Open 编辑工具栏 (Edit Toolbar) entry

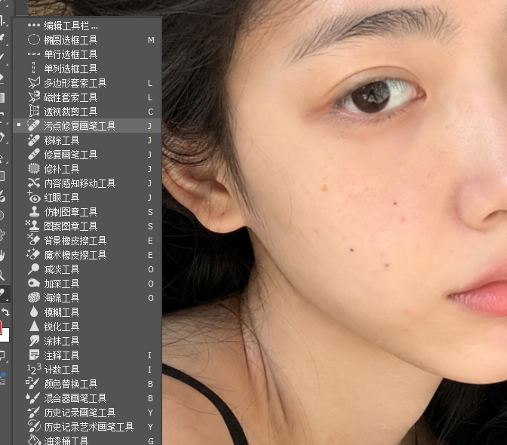coord(87,26)
